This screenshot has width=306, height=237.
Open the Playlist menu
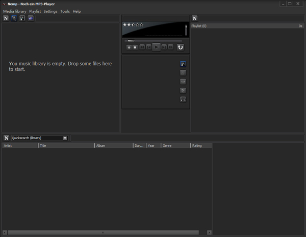coord(35,11)
